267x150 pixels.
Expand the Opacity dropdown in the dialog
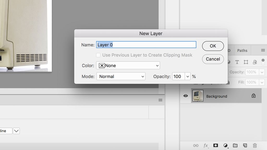tap(187, 76)
